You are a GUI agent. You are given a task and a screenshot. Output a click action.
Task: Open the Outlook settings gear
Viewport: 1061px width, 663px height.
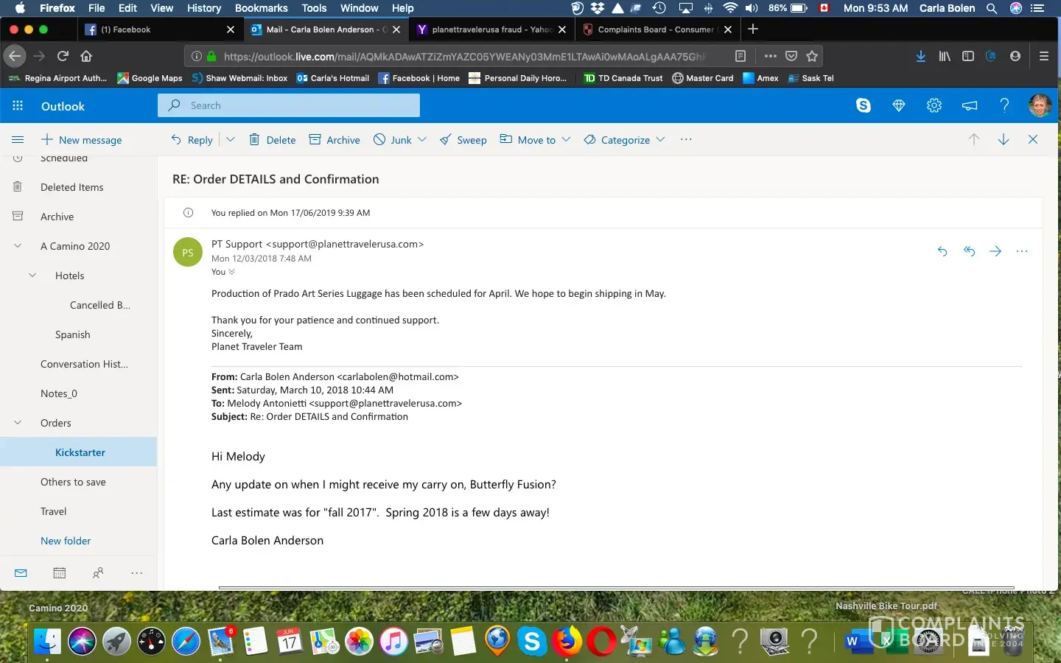click(x=934, y=105)
